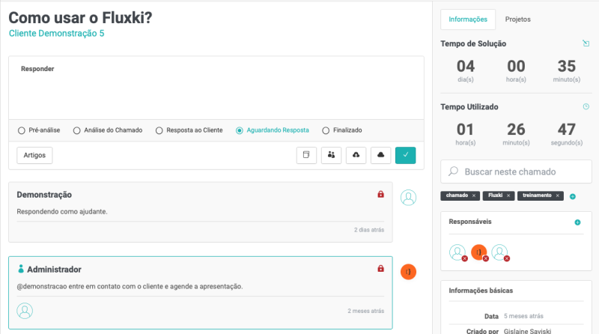Click the people icon in reply toolbar

(331, 155)
